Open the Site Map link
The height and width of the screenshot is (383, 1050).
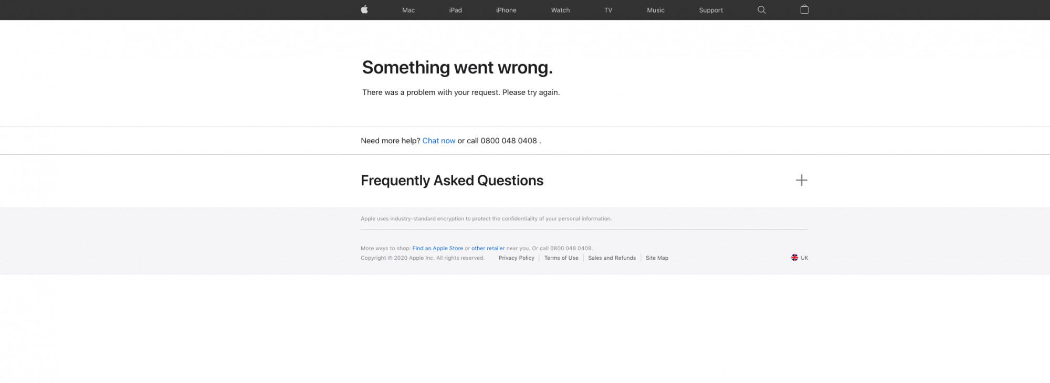[x=657, y=258]
